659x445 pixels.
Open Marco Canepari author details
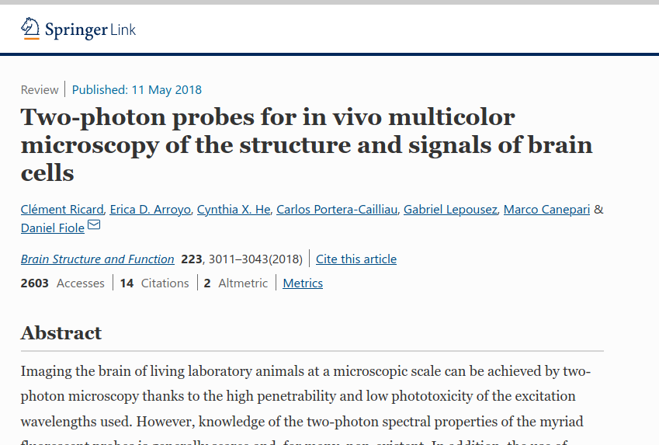(x=546, y=210)
